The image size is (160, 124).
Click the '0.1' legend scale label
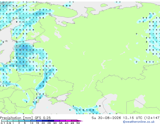pos(3,123)
